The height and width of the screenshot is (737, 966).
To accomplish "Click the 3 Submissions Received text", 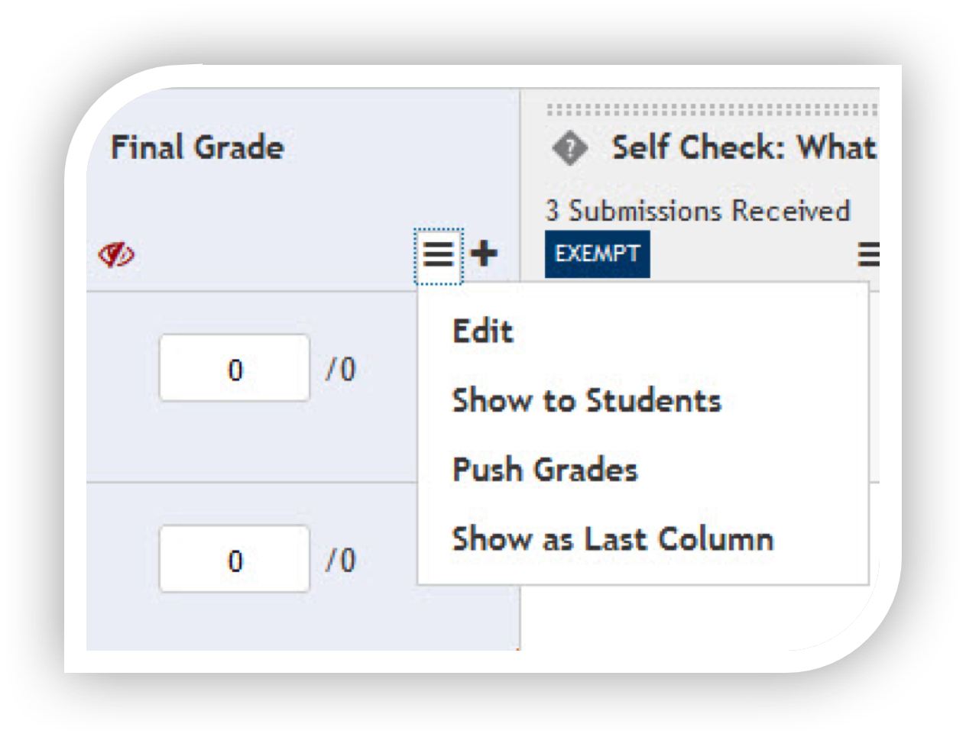I will coord(698,210).
